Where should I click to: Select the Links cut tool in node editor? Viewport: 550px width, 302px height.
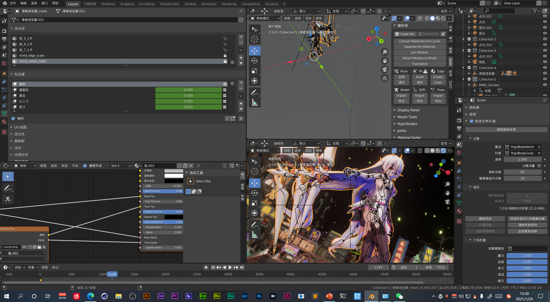click(x=8, y=199)
